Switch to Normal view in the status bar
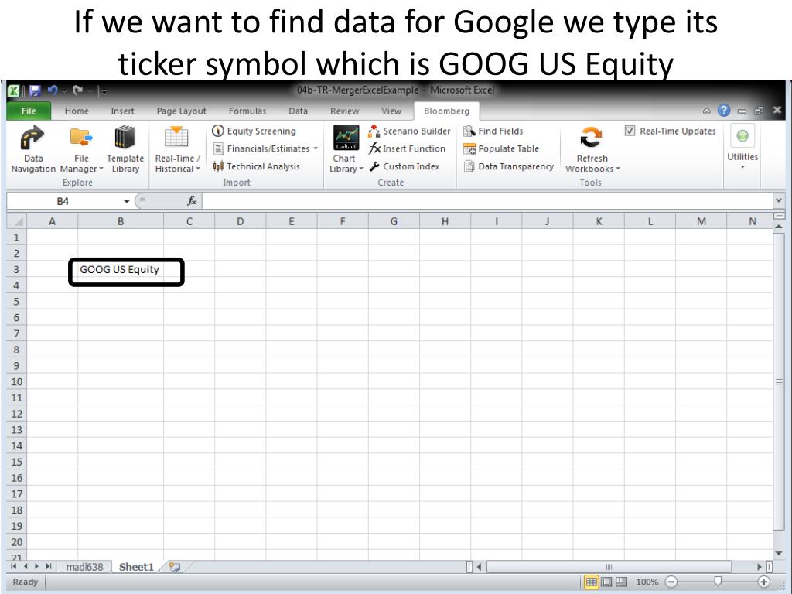This screenshot has width=792, height=594. click(x=591, y=582)
